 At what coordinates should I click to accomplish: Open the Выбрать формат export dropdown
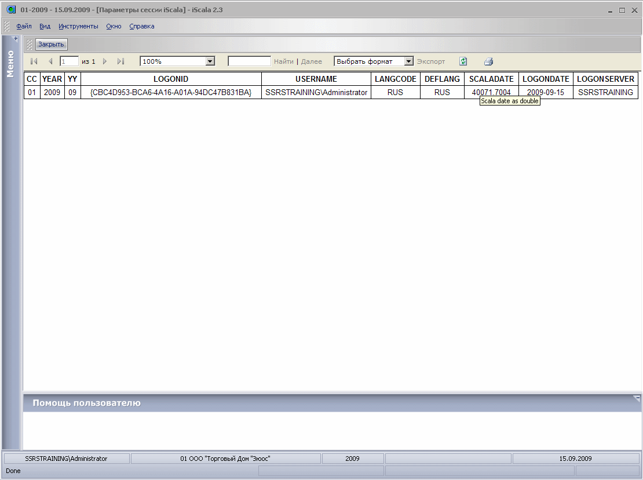coord(409,61)
